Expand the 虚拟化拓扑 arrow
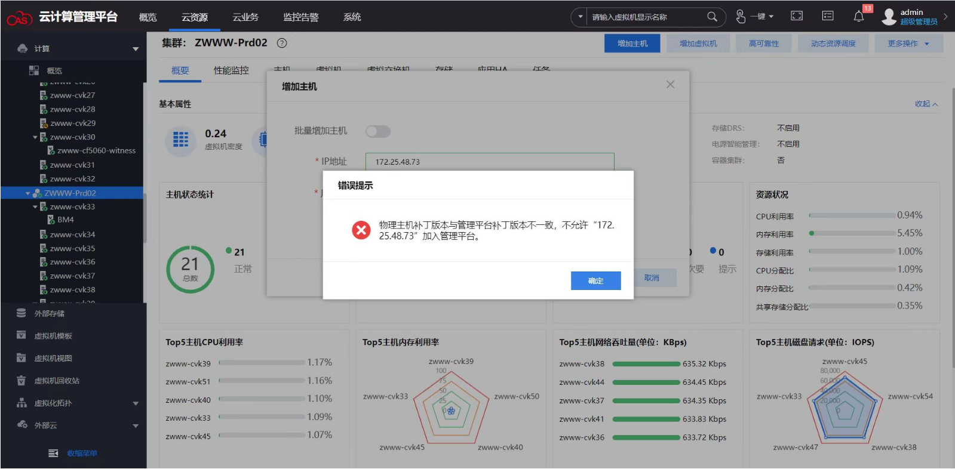Image resolution: width=955 pixels, height=469 pixels. tap(136, 403)
